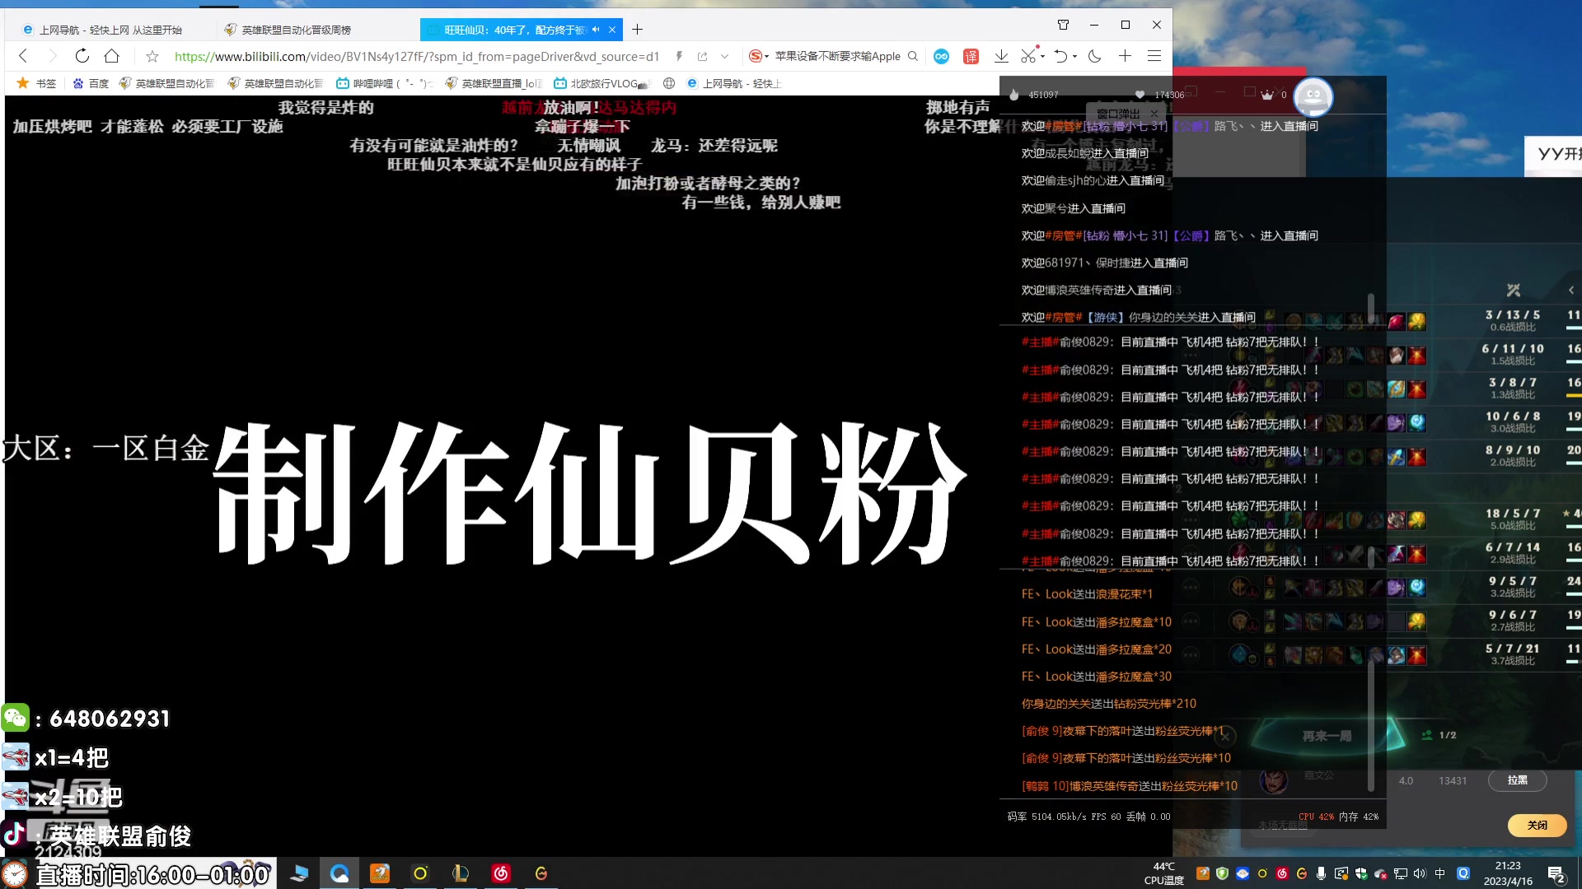Image resolution: width=1582 pixels, height=889 pixels.
Task: Close the 旺旺仙贝 video tab
Action: coord(612,30)
